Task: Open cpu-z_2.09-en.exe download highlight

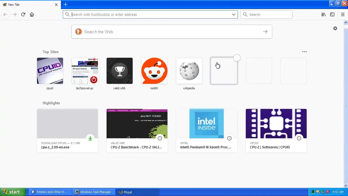Action: (67, 131)
